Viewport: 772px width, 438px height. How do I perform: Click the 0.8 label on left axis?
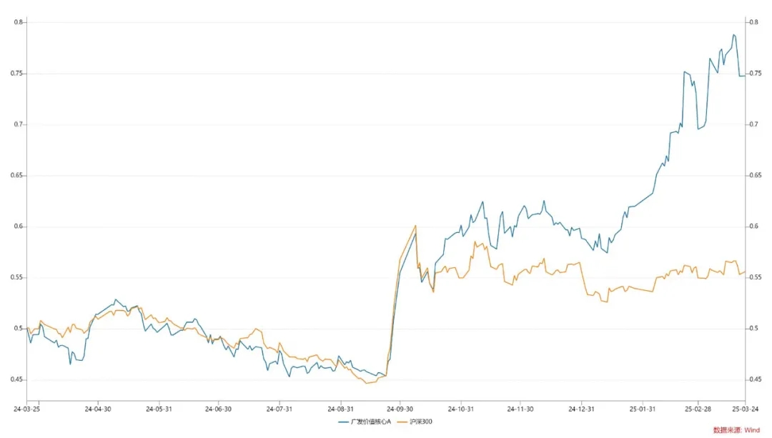click(18, 22)
